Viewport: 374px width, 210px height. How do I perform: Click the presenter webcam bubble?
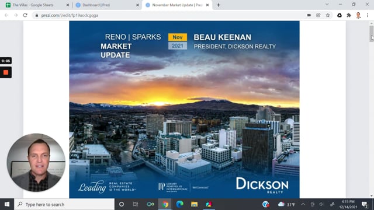(x=36, y=162)
